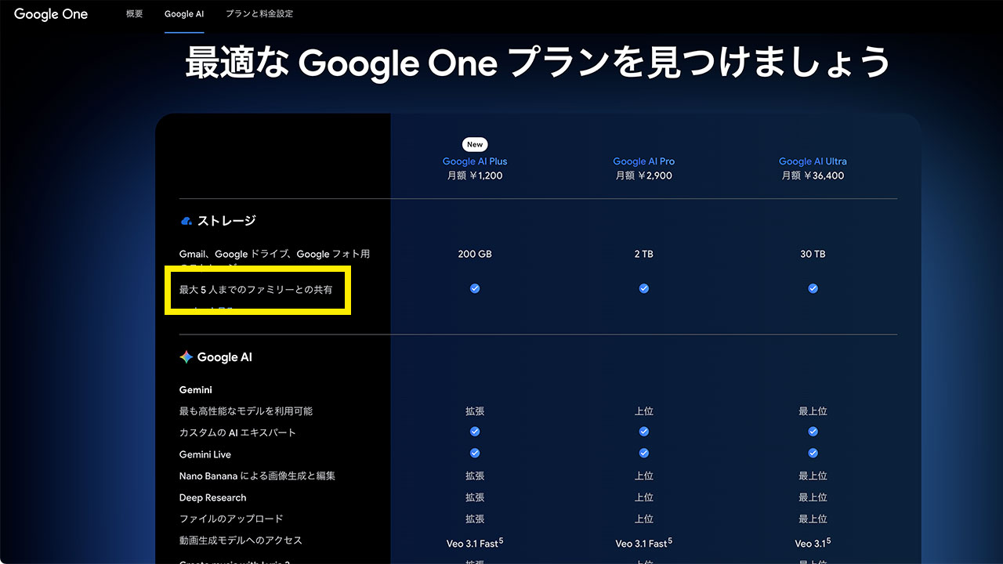This screenshot has height=564, width=1003.
Task: Click the family sharing checkmark under Google AI Ultra
Action: click(x=813, y=288)
